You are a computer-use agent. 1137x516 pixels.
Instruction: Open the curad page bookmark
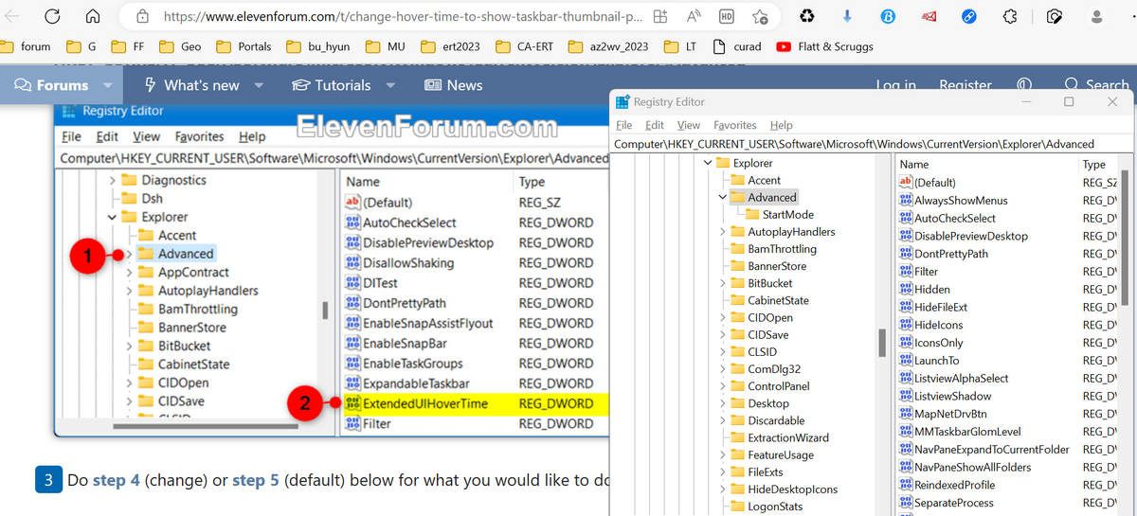click(735, 46)
